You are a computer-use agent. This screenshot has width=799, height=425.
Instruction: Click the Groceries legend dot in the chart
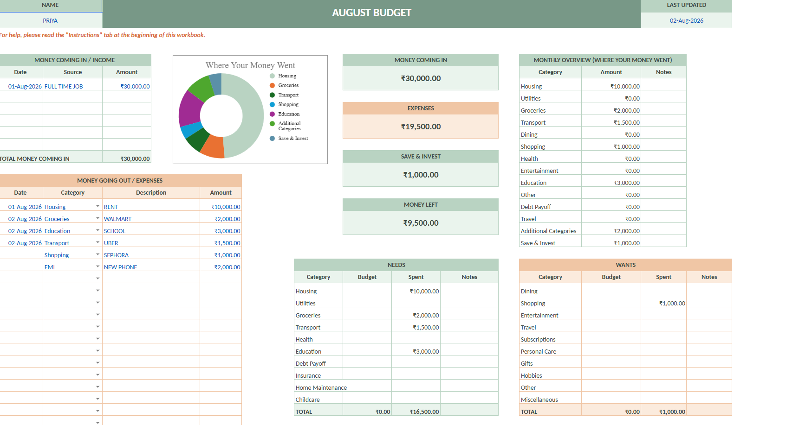click(273, 85)
